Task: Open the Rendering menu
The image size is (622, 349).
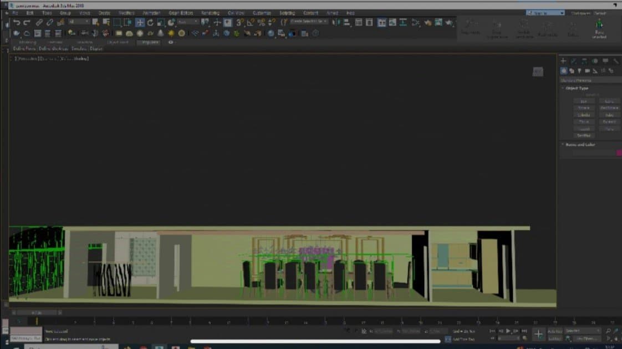Action: [210, 13]
